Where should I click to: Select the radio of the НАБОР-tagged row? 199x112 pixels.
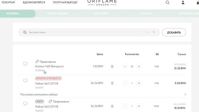25,103
